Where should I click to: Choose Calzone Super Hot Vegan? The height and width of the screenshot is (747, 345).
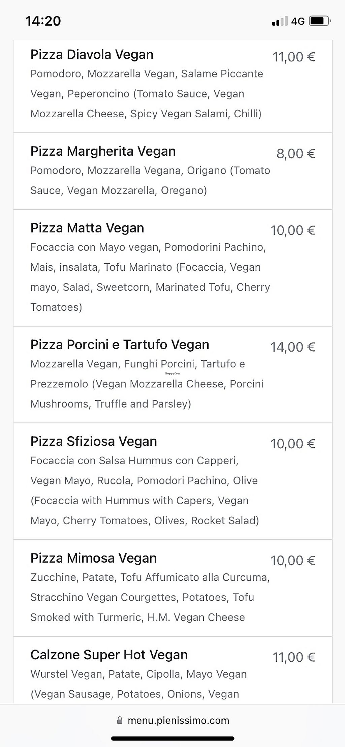[x=109, y=655]
